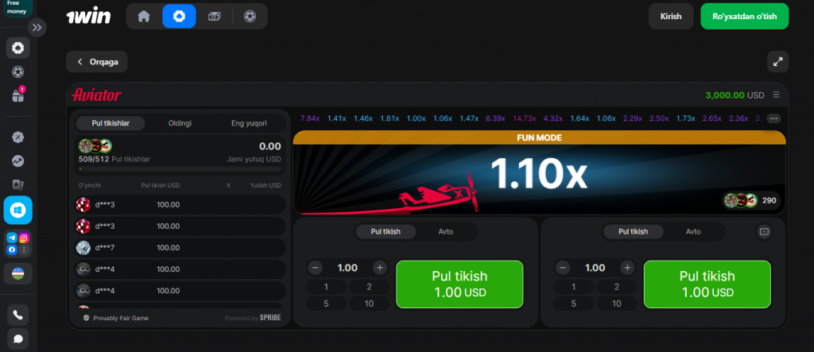The image size is (814, 352).
Task: Open the Instagram social icon
Action: pos(24,238)
